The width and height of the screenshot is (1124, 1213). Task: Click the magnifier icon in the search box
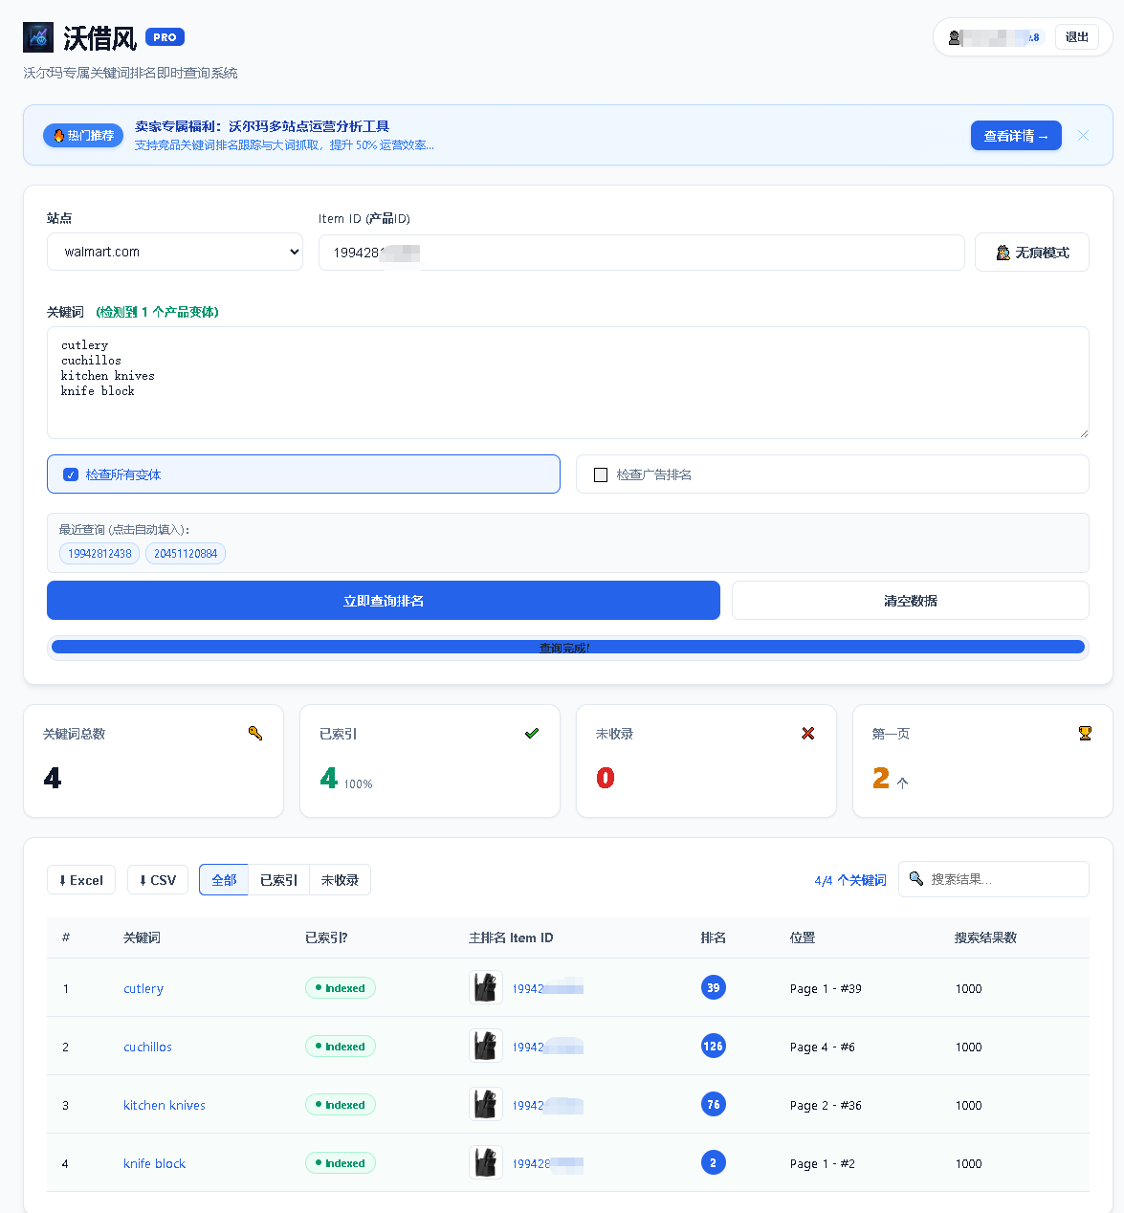click(916, 879)
